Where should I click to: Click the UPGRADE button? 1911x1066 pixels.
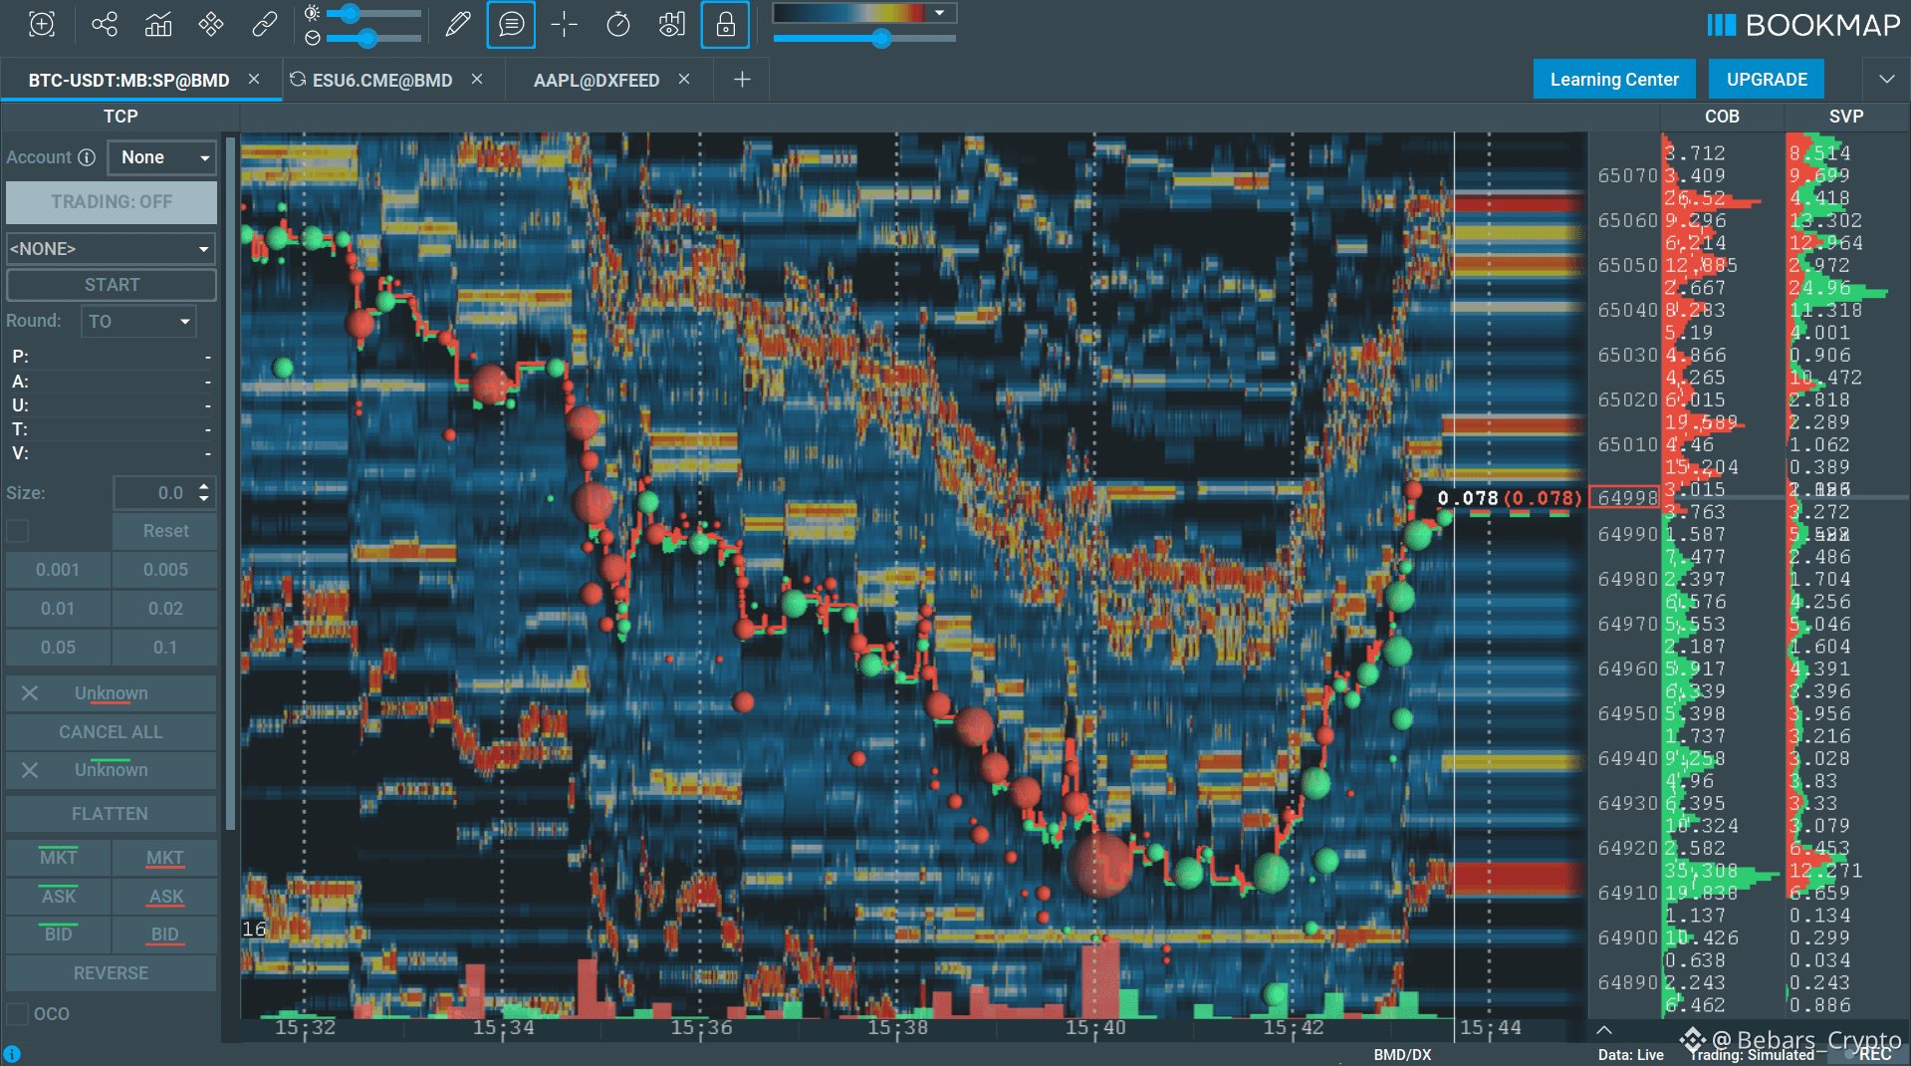[x=1767, y=80]
